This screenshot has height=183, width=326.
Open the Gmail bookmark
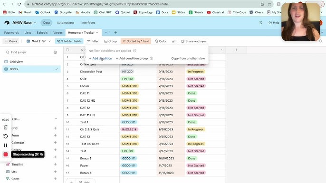point(25,12)
